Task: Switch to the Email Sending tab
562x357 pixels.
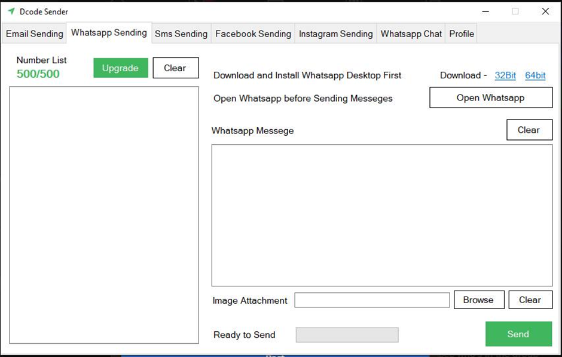Action: point(35,33)
